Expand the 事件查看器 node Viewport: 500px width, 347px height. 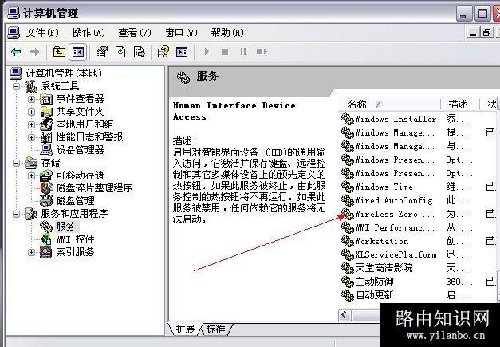[x=31, y=99]
